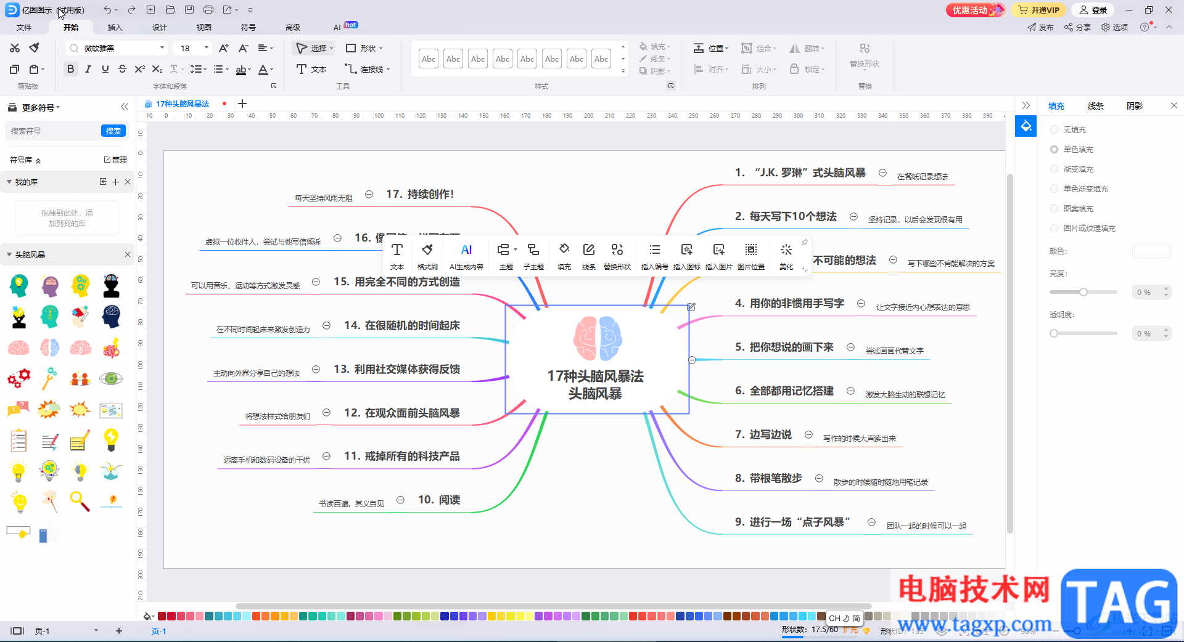
Task: Add a new page at bottom bar
Action: (119, 631)
